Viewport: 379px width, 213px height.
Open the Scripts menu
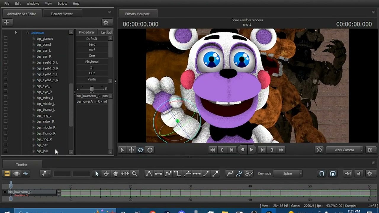[x=62, y=4]
